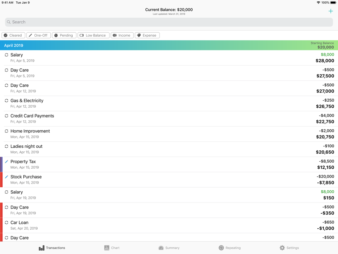Click one-off pencil icon beside Property Tax
The width and height of the screenshot is (338, 254).
point(6,162)
